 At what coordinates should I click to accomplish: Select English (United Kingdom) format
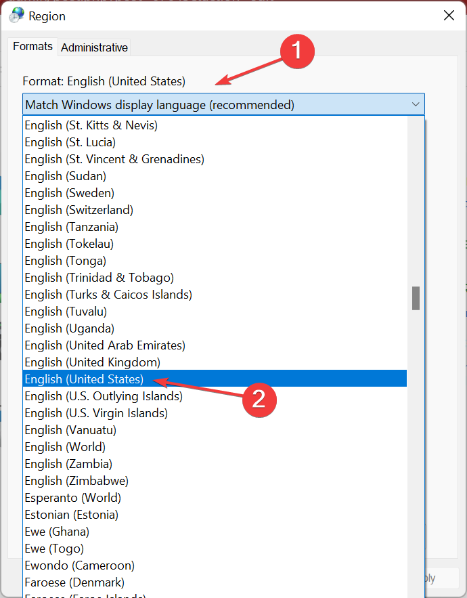[92, 362]
